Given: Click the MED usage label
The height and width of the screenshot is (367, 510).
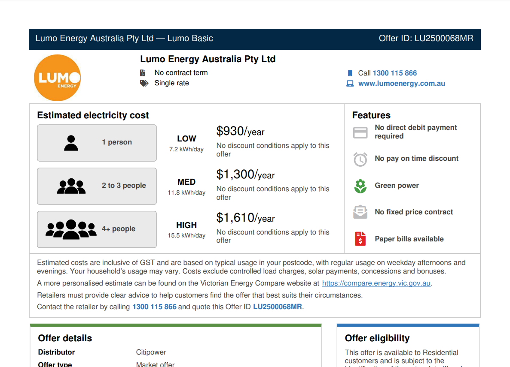Looking at the screenshot, I should [186, 182].
